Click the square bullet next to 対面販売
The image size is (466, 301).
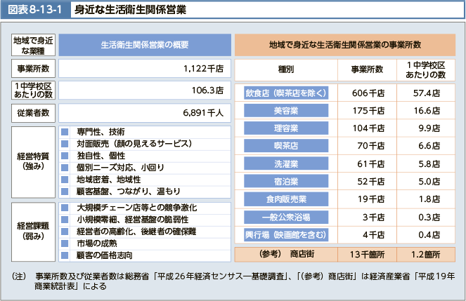pyautogui.click(x=65, y=143)
